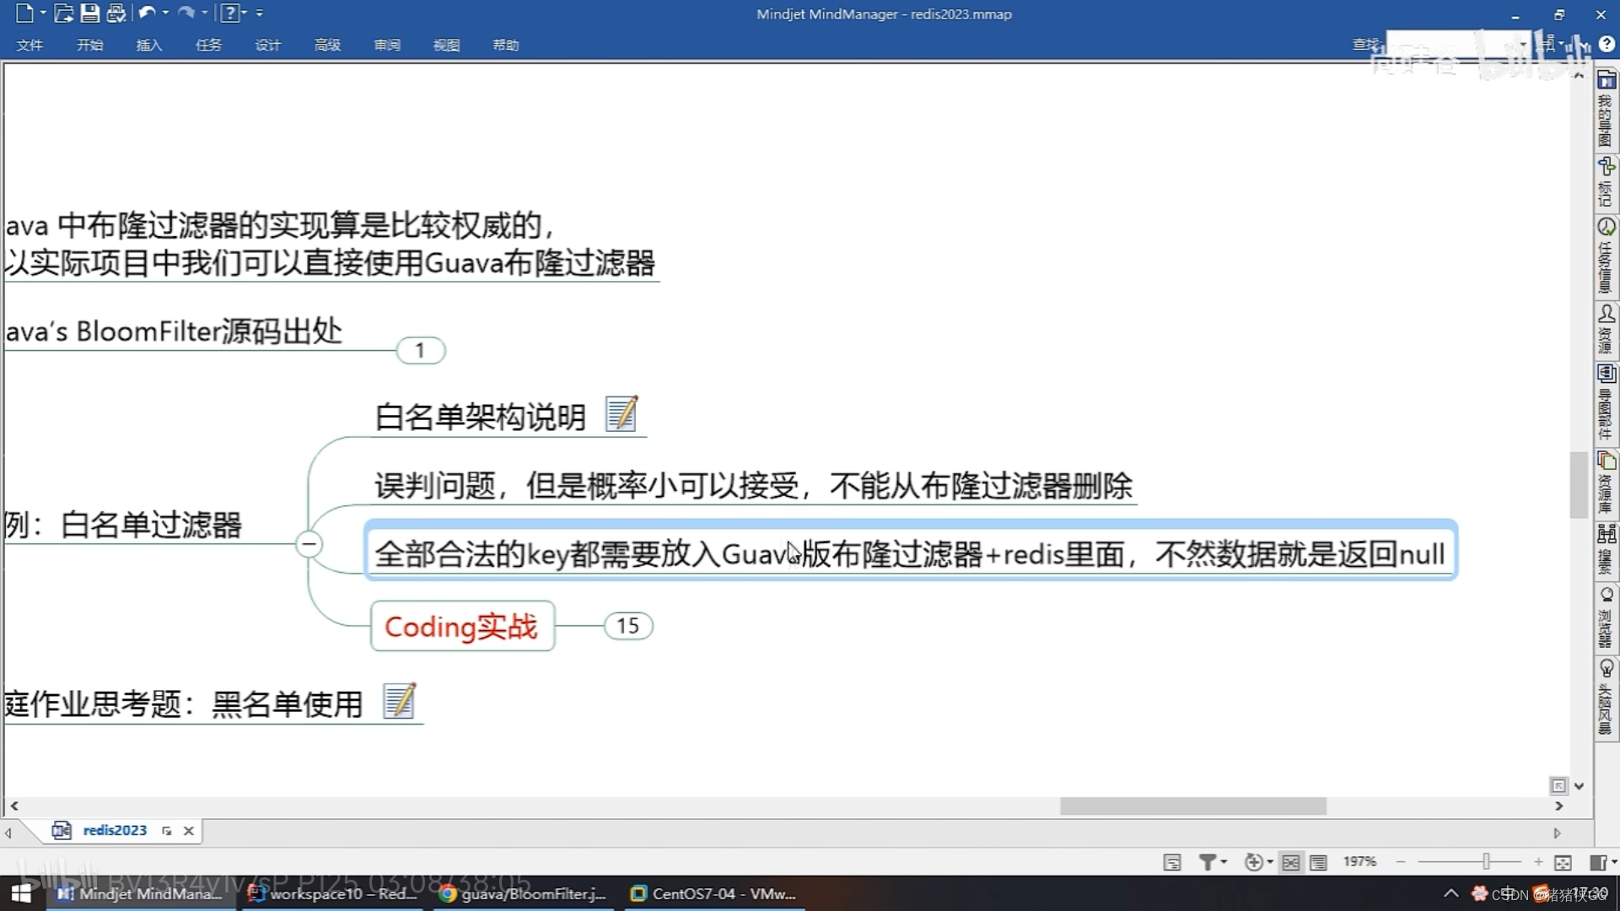Open the 资源库 library sidebar panel
This screenshot has width=1620, height=911.
1606,482
